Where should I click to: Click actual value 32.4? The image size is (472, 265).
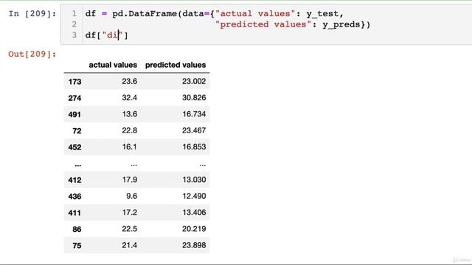click(130, 98)
